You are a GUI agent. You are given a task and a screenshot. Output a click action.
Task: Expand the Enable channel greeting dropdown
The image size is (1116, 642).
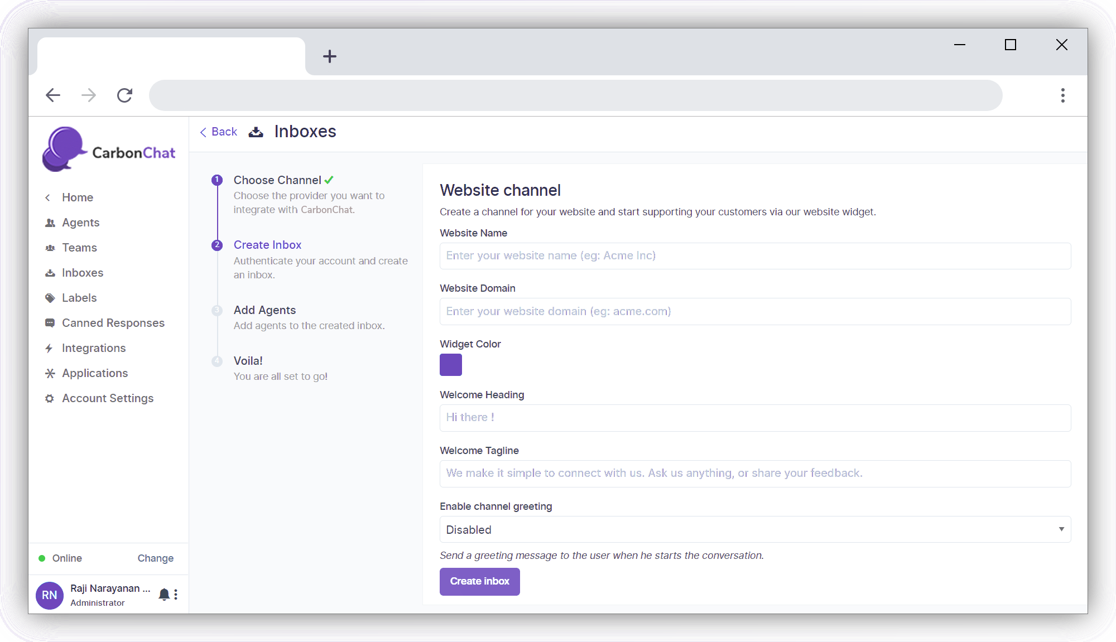[x=754, y=529]
